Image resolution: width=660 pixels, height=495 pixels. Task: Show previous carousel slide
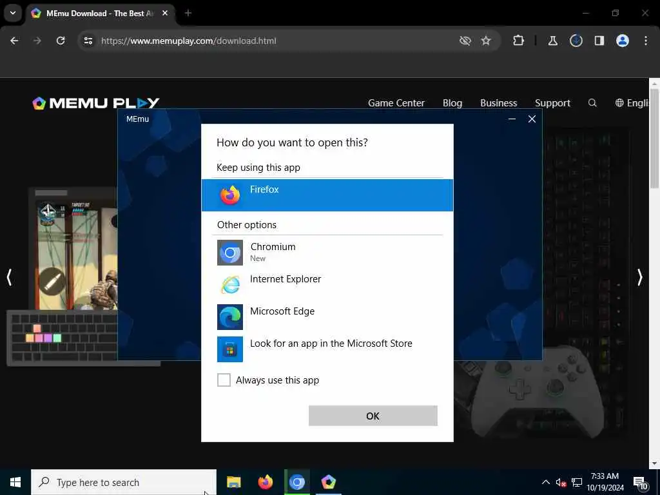click(9, 277)
